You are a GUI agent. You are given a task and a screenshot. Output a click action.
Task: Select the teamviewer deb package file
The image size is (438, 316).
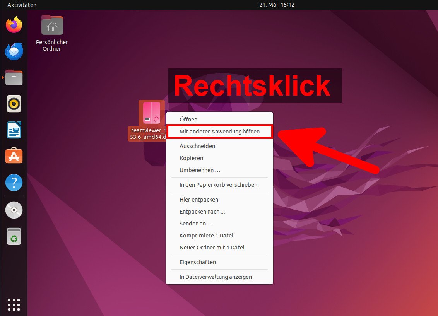tap(151, 113)
